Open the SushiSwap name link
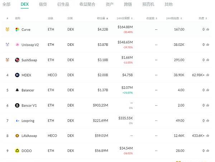Screen dimensions: 215x162 click(x=29, y=60)
